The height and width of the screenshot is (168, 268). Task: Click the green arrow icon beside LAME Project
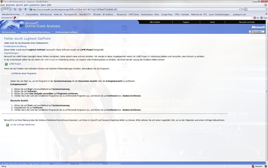point(6,64)
